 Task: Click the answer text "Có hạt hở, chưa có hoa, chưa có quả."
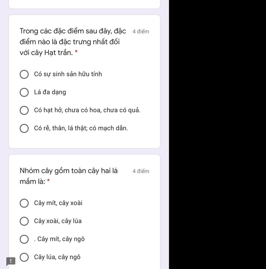coord(87,110)
